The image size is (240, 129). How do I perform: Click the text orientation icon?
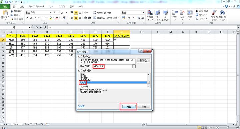86,13
